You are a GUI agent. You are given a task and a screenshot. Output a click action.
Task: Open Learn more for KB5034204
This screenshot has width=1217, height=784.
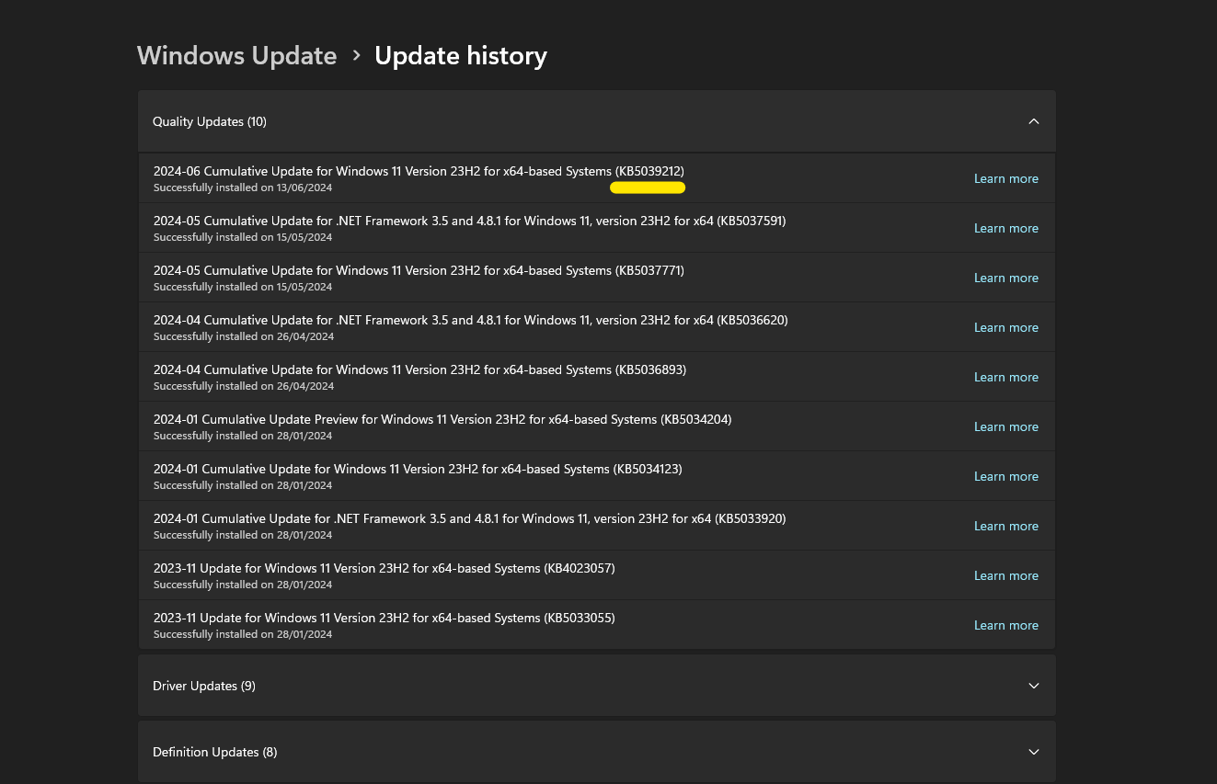(x=1005, y=426)
